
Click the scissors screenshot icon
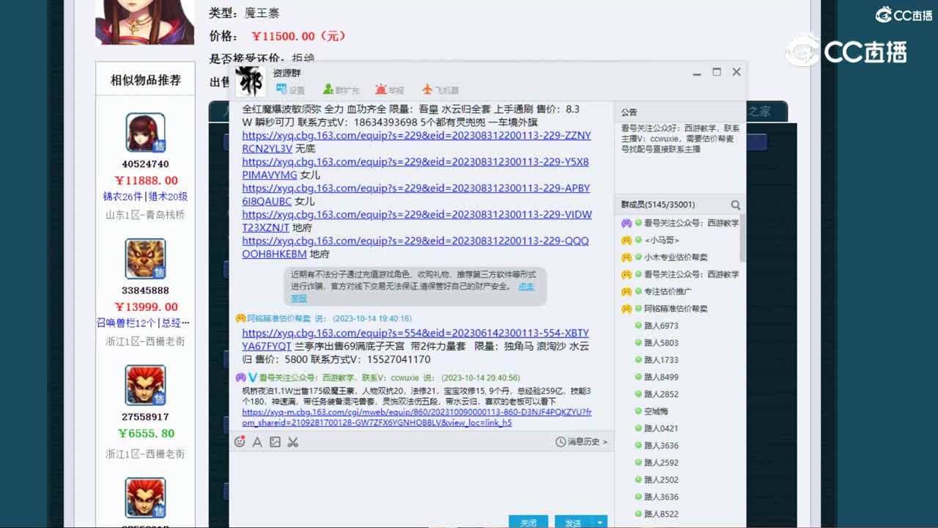292,441
